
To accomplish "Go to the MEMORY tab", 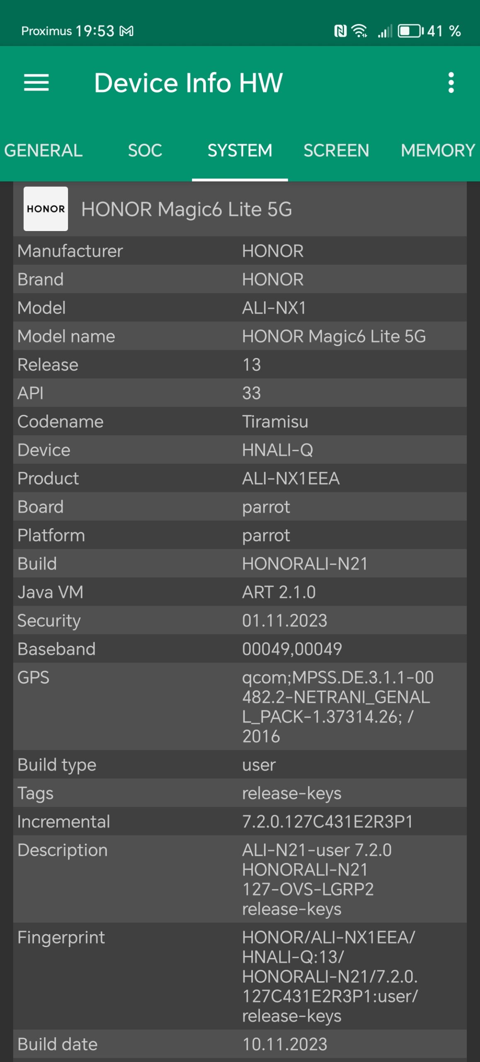I will point(438,151).
